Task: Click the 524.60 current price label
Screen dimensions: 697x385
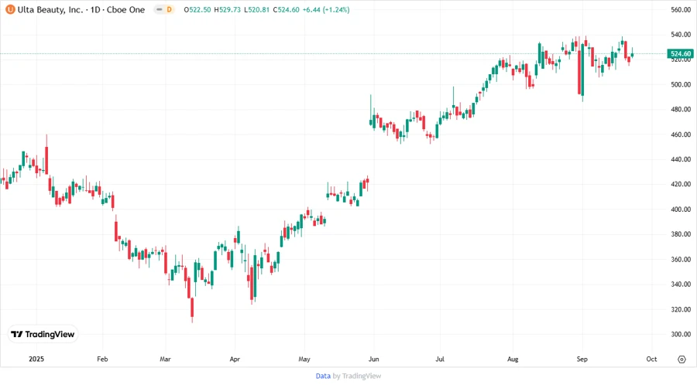Action: coord(681,53)
